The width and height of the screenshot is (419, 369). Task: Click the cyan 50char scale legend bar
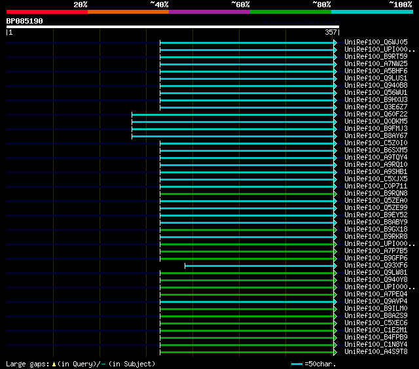coord(297,364)
